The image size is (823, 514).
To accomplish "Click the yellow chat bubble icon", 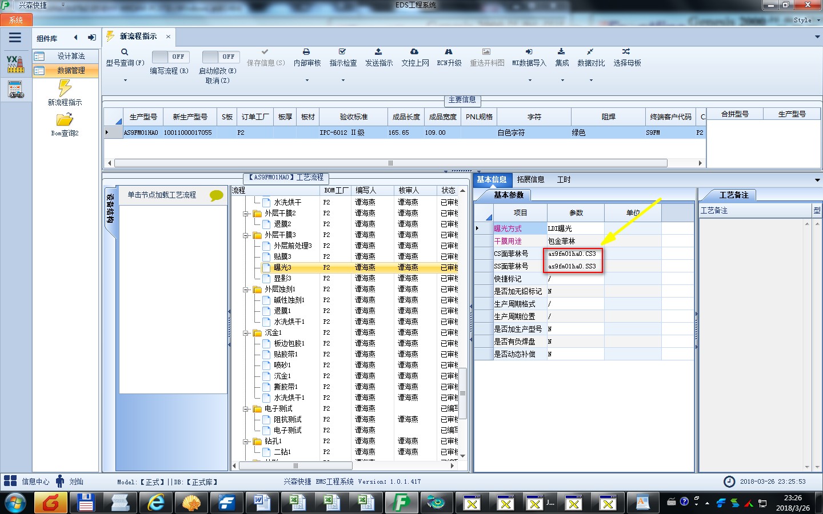I will tap(217, 195).
